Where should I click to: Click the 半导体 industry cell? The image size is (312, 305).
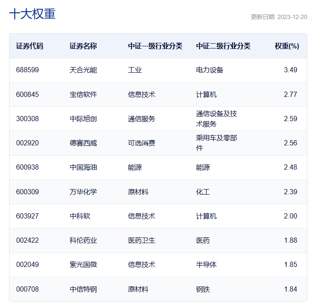click(206, 264)
